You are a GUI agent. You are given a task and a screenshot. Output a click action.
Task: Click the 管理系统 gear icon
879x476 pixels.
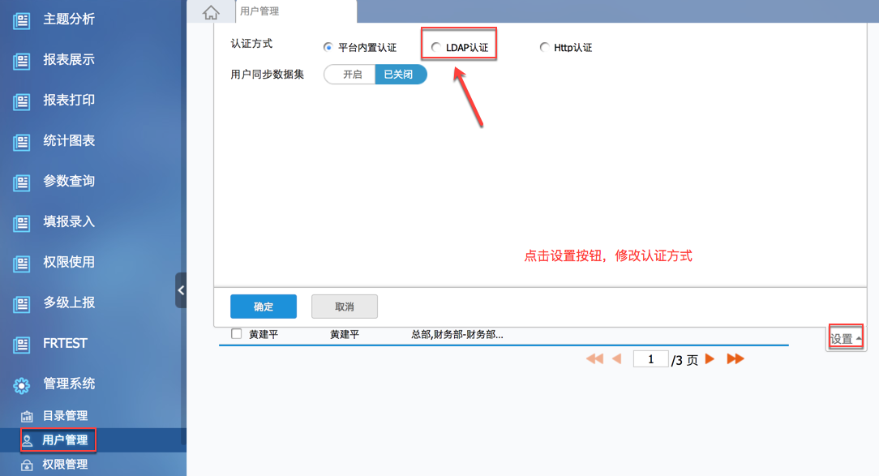pyautogui.click(x=21, y=385)
